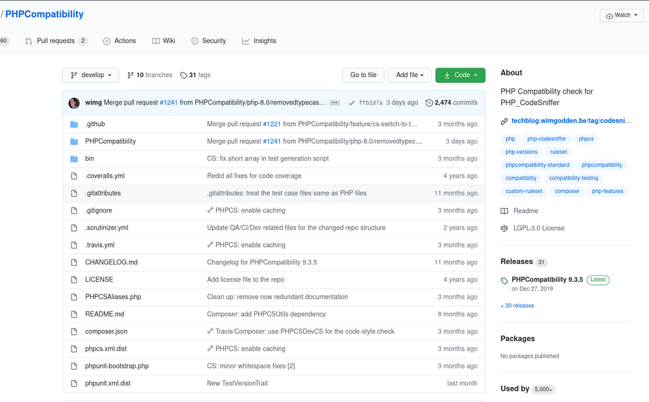
Task: Click the tag icon beside 31 tags
Action: click(x=183, y=75)
